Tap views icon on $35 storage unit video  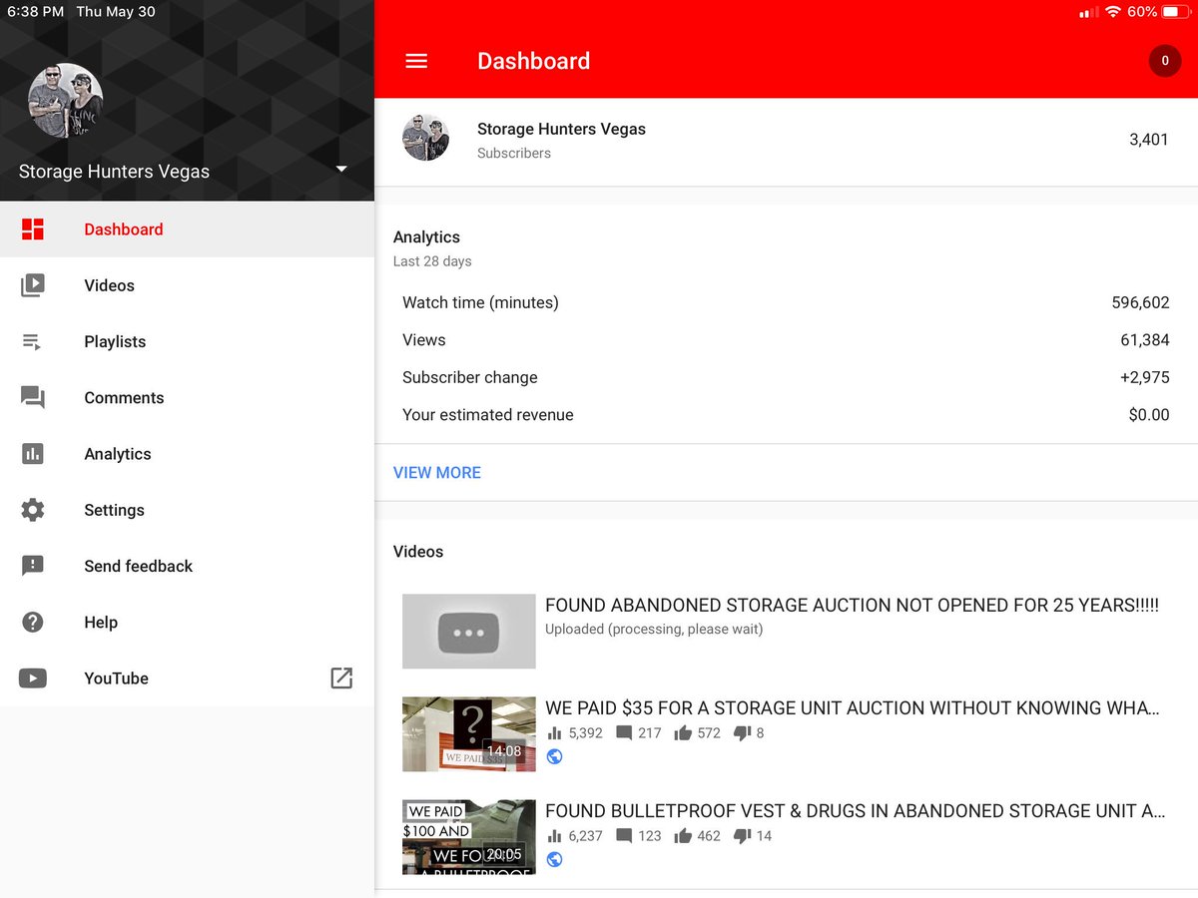(555, 733)
